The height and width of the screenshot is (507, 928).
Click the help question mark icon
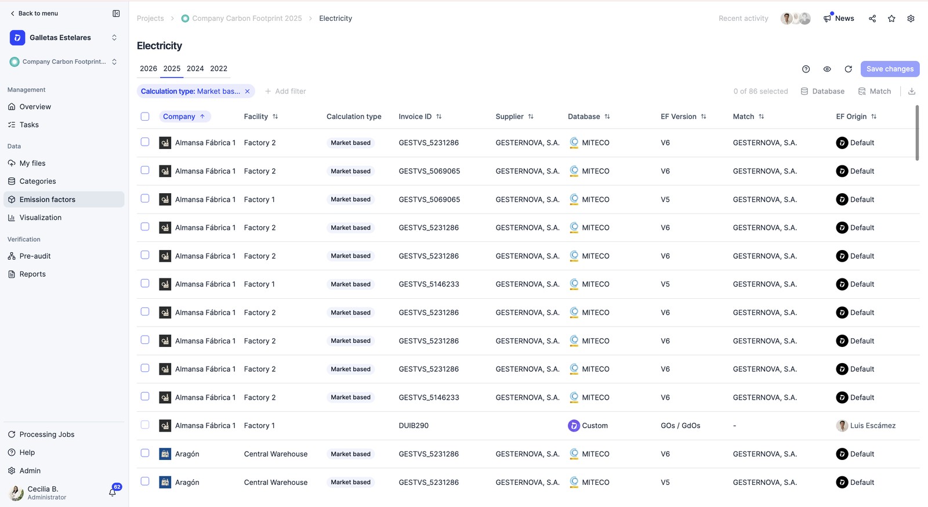coord(806,69)
